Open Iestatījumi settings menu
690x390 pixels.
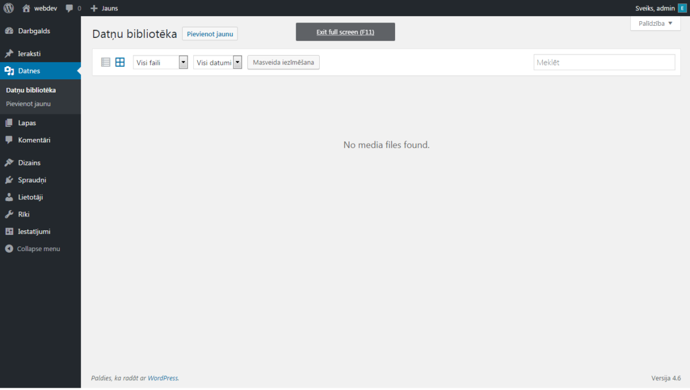point(34,231)
